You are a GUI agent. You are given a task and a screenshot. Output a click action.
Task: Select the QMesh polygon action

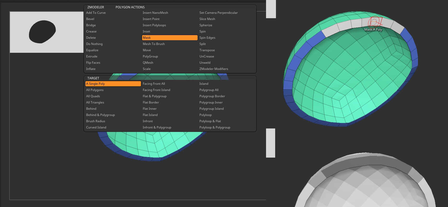click(148, 63)
